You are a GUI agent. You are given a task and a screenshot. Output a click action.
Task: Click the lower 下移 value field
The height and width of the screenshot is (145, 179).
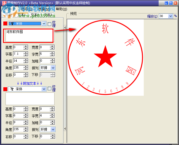point(45,136)
